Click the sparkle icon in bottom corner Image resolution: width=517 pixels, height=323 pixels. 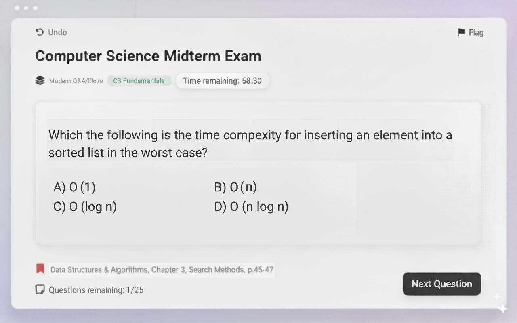pyautogui.click(x=502, y=308)
